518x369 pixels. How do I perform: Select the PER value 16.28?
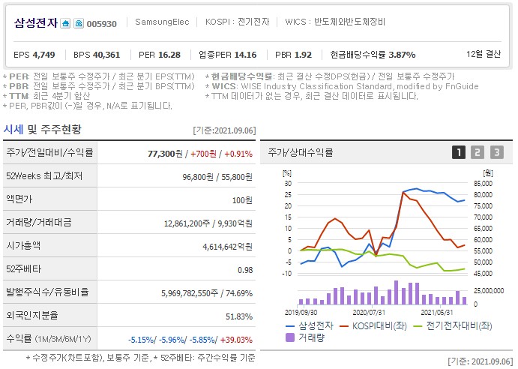[x=169, y=55]
